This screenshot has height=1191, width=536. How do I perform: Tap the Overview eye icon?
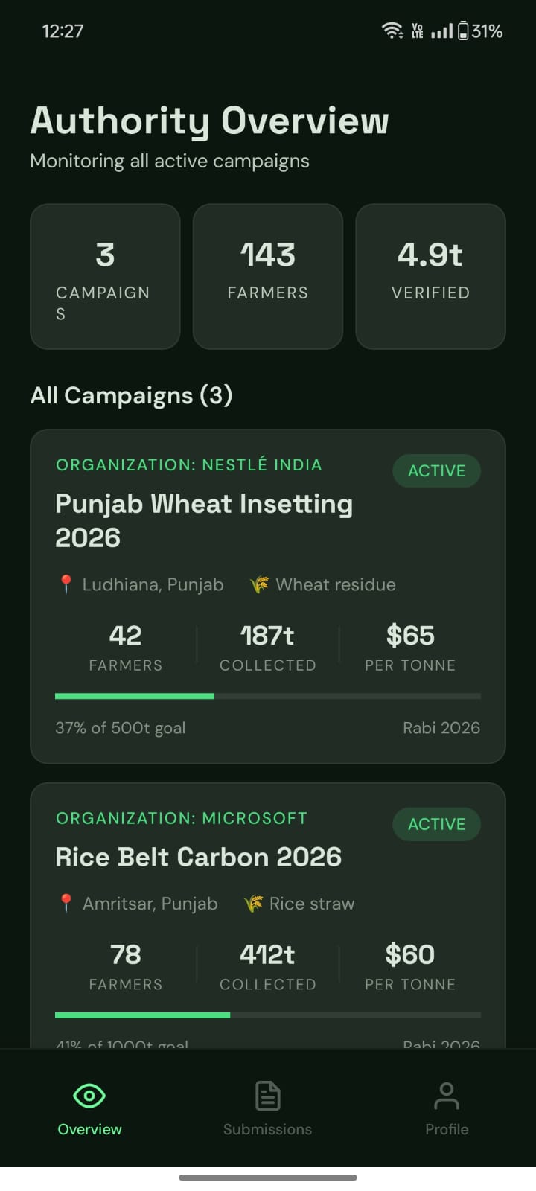click(89, 1096)
